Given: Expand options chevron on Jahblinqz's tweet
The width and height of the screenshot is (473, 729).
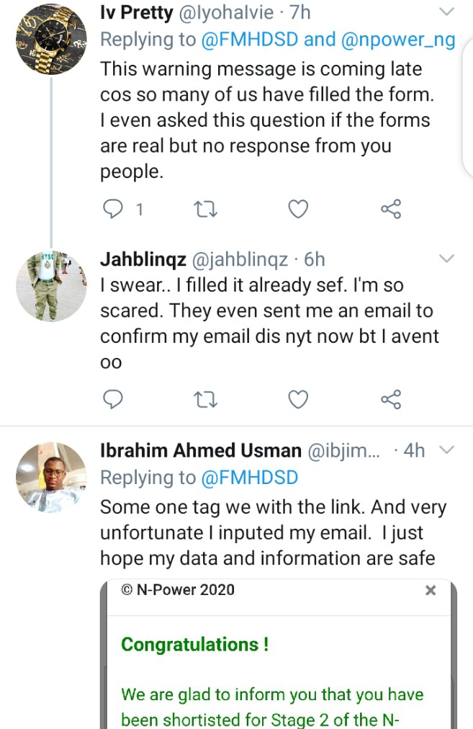Looking at the screenshot, I should click(446, 259).
